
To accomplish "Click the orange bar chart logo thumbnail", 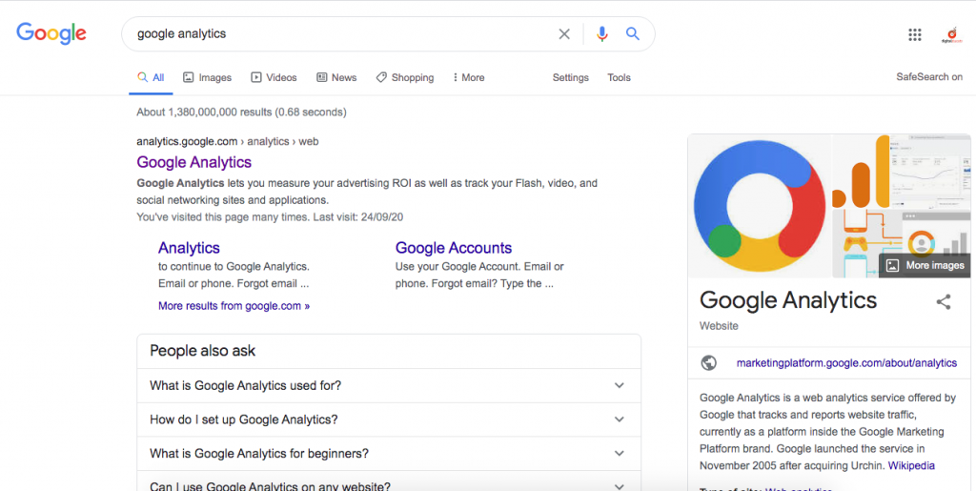I will point(862,171).
